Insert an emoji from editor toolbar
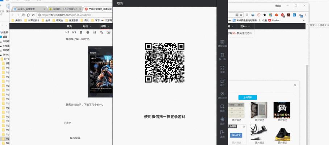 (x=88, y=32)
